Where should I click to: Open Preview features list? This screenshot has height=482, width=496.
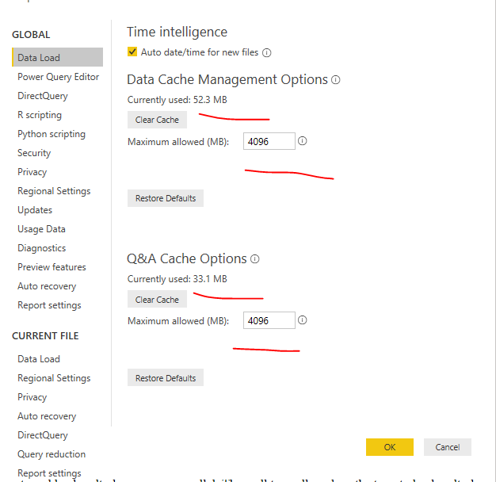tap(52, 267)
